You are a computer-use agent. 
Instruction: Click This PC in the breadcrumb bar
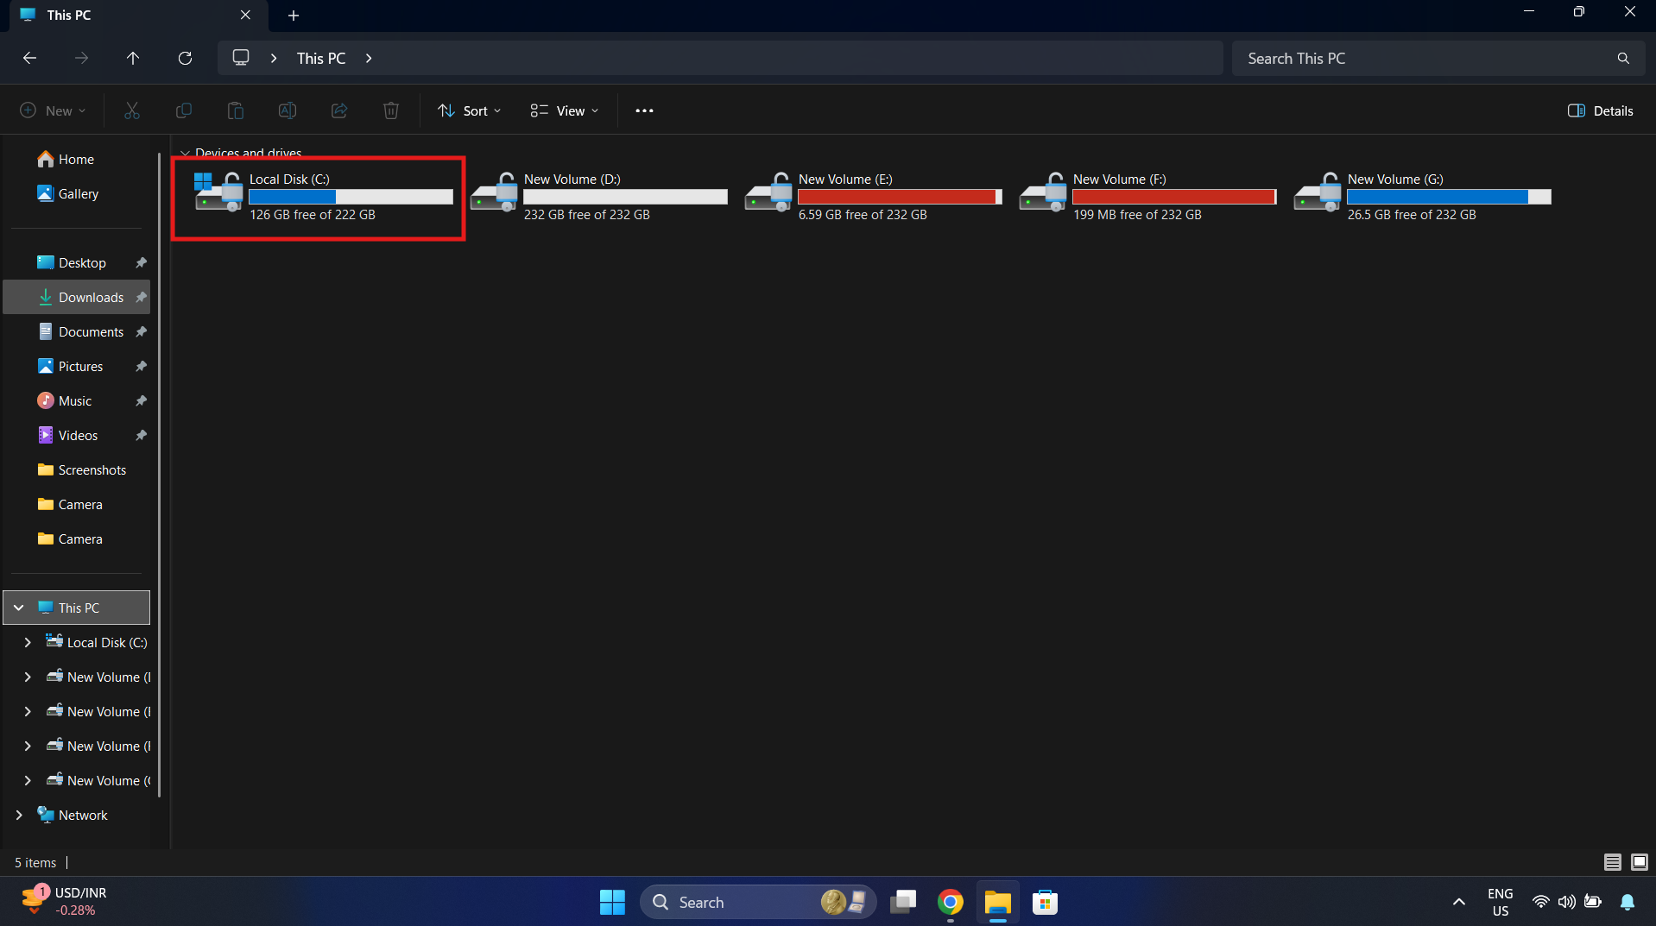click(x=319, y=58)
